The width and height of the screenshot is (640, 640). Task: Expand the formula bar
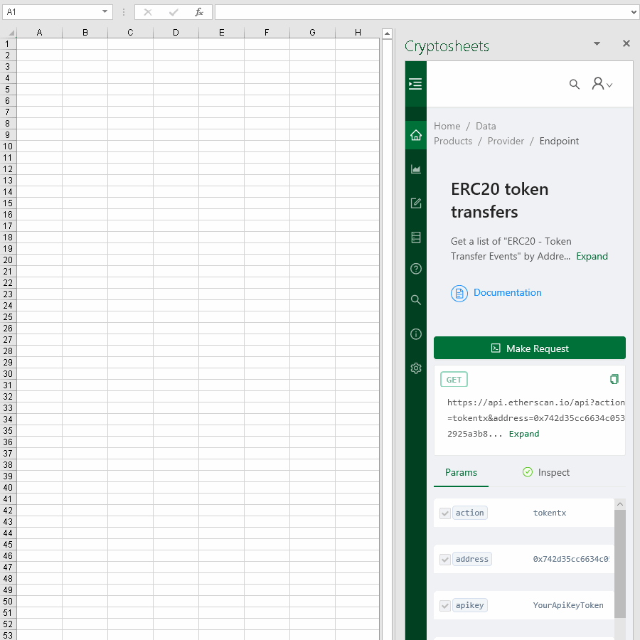click(634, 12)
